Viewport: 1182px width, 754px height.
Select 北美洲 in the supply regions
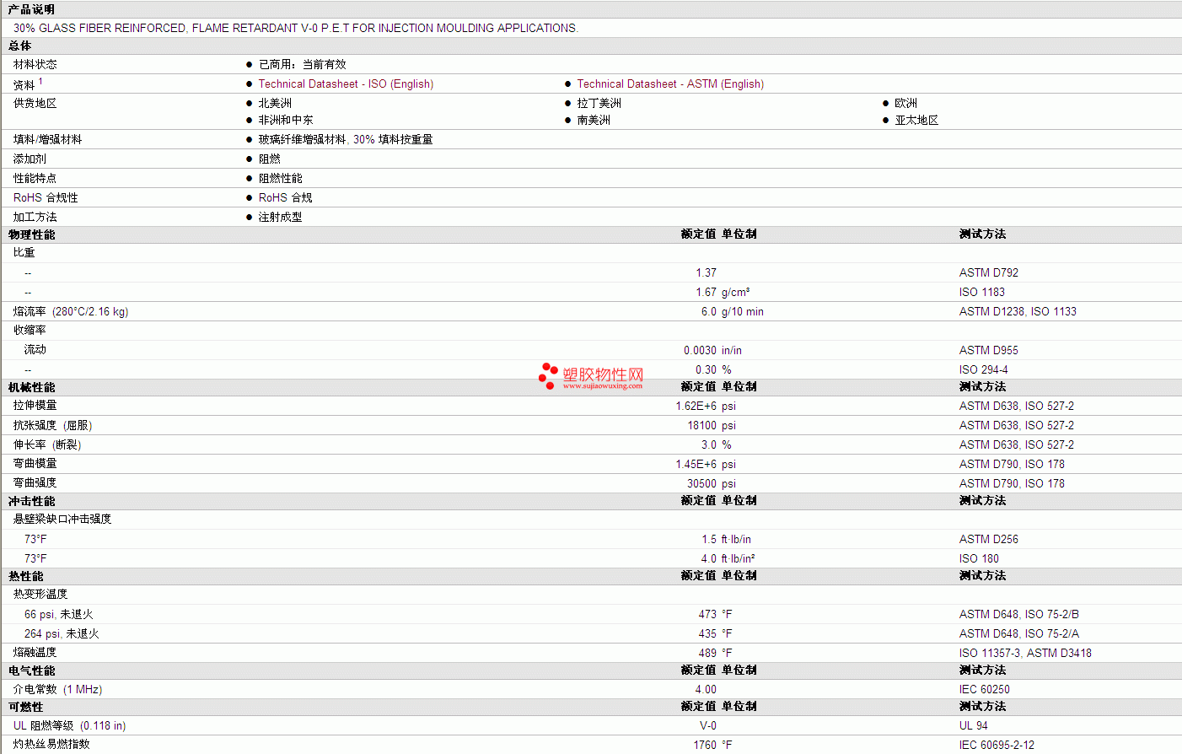pyautogui.click(x=275, y=103)
